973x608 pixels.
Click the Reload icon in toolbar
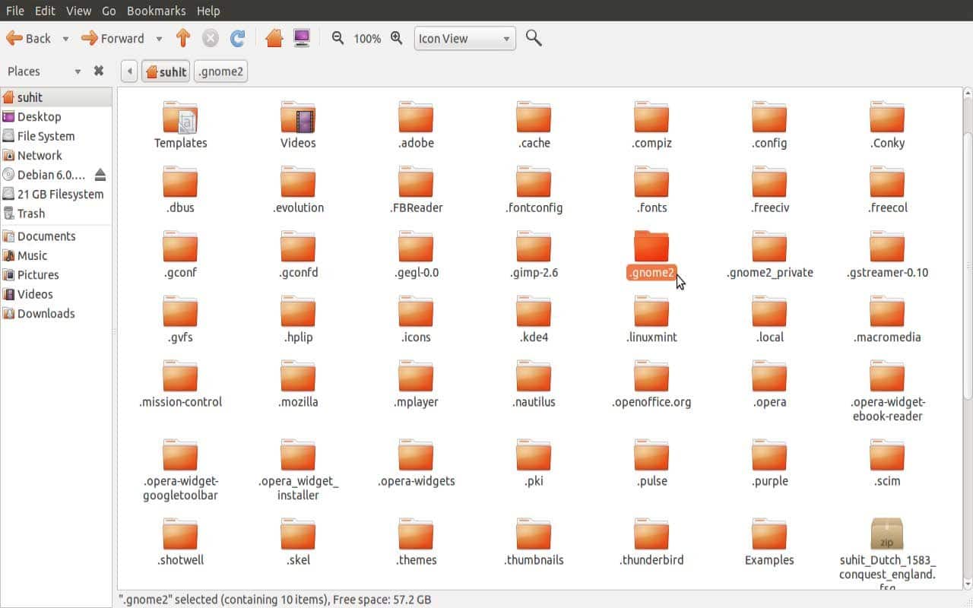point(237,38)
